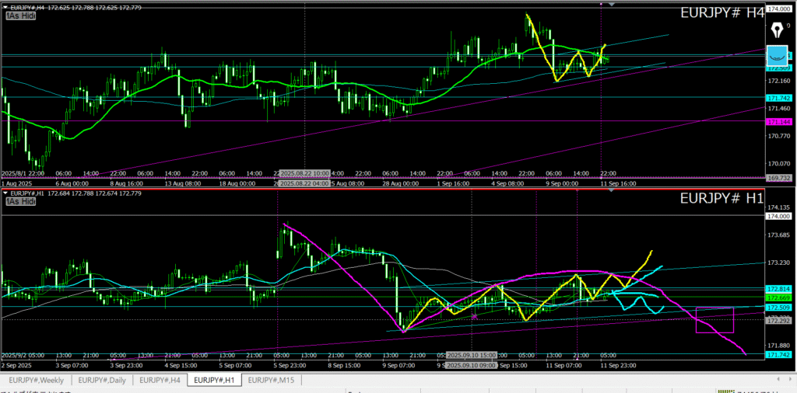Select the EURJPY#,H1 chart tab
Image resolution: width=797 pixels, height=393 pixels.
click(x=215, y=380)
